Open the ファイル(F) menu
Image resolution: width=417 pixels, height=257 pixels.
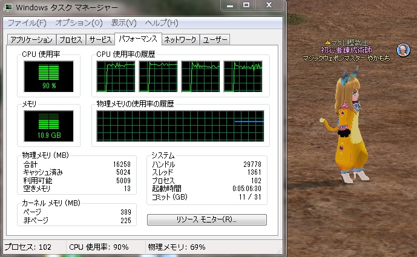(27, 23)
